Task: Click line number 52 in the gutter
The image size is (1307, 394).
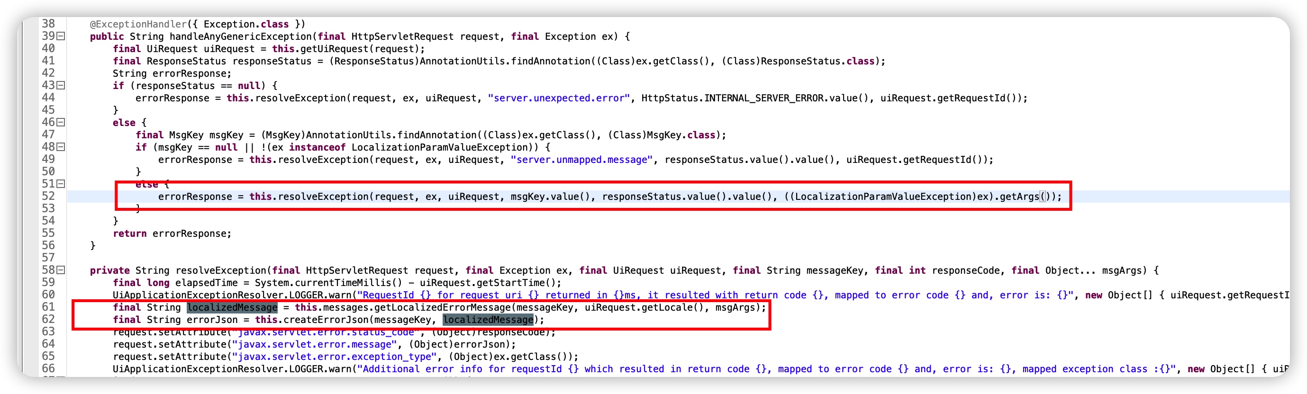Action: pyautogui.click(x=48, y=196)
